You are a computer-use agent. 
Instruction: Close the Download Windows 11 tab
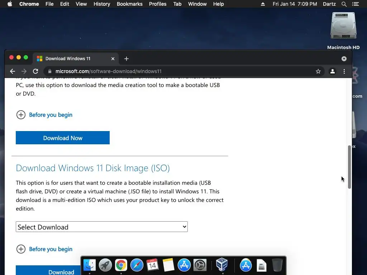click(x=113, y=59)
